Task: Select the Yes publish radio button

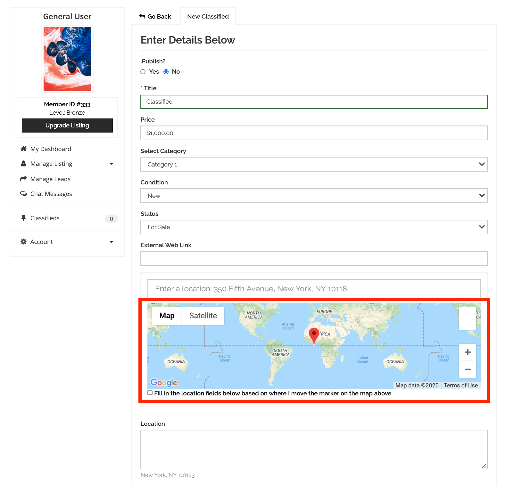Action: point(143,72)
